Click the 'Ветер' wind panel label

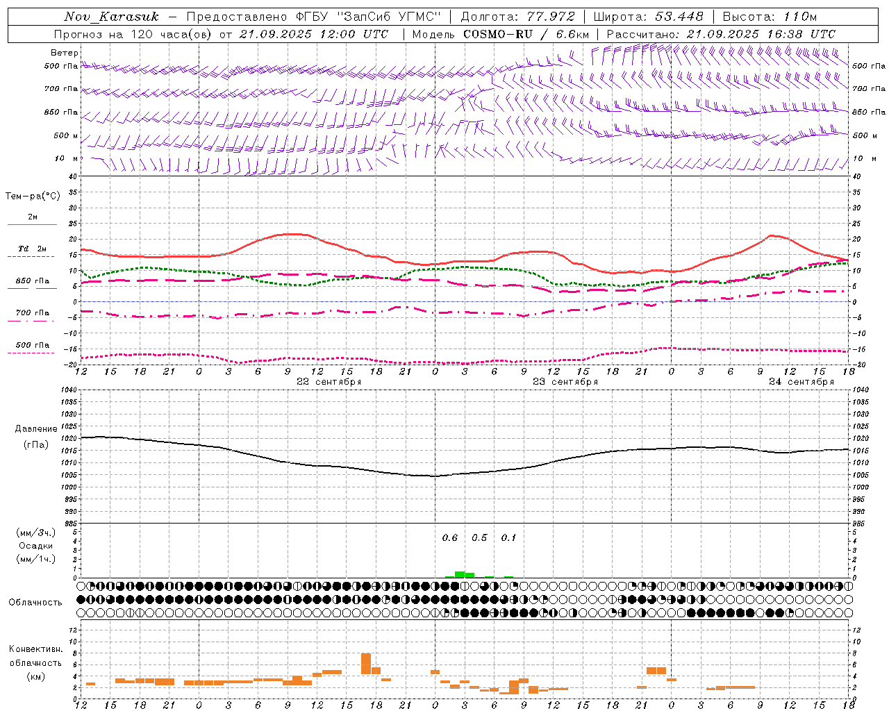pyautogui.click(x=65, y=53)
